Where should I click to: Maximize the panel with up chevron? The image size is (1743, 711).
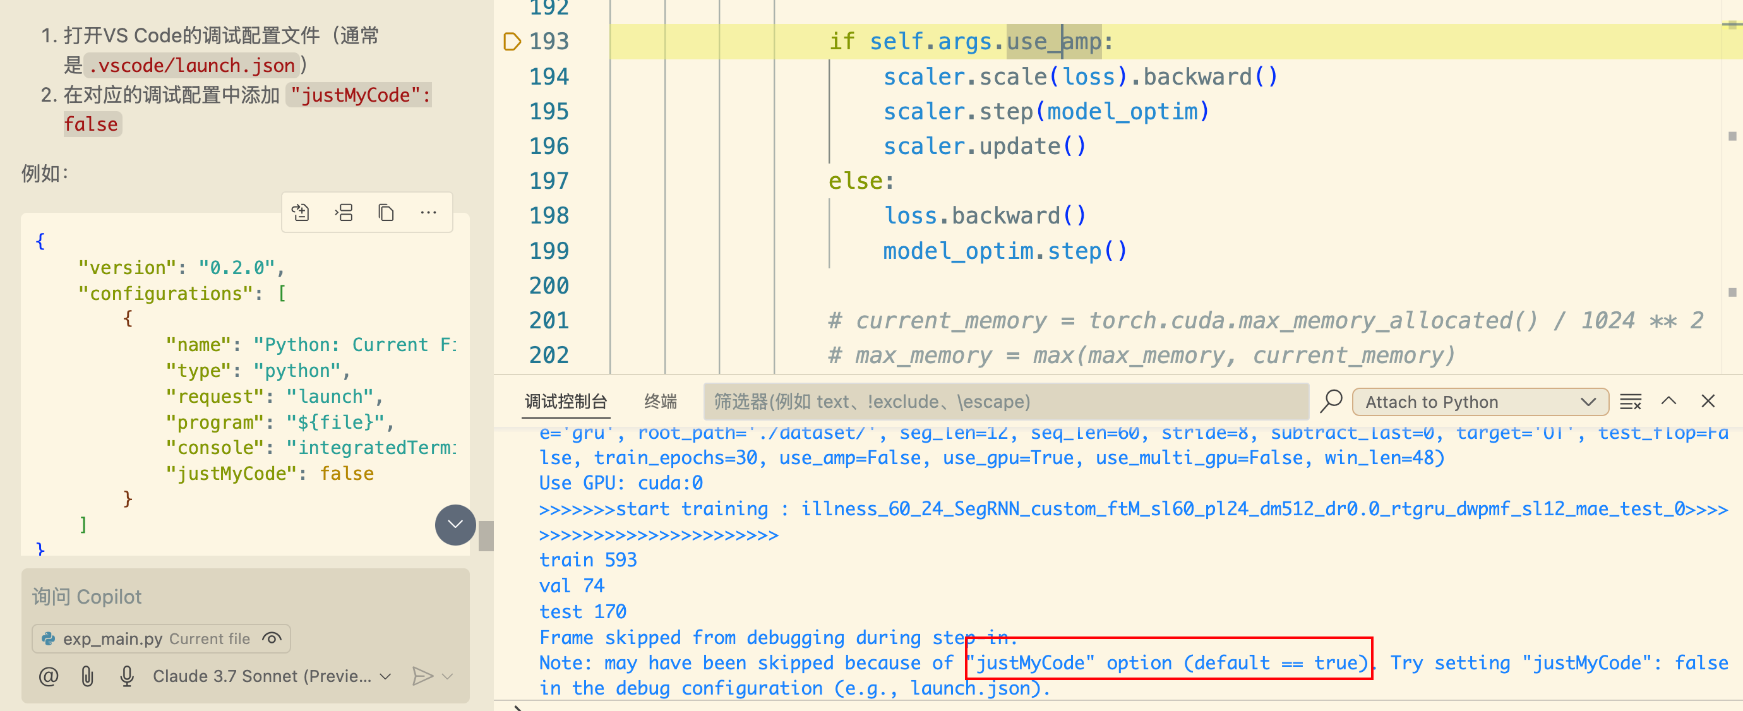tap(1668, 400)
